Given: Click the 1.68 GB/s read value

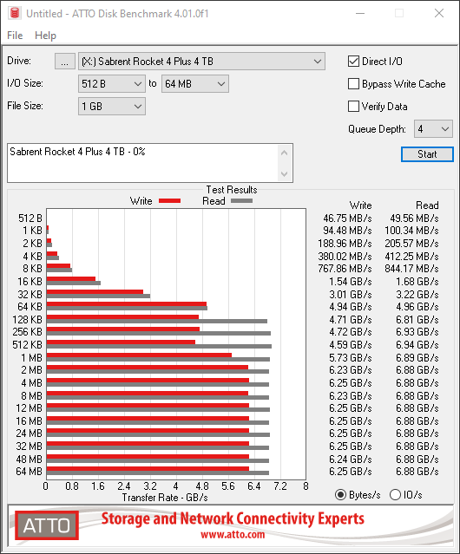Looking at the screenshot, I should pos(417,281).
